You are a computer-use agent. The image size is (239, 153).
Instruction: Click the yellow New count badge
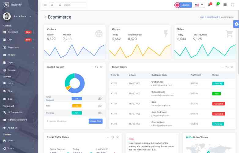[77, 106]
